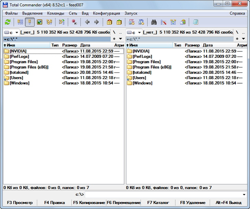This screenshot has height=209, width=250.
Task: Toggle Thumbnail view mode in toolbar
Action: click(40, 22)
